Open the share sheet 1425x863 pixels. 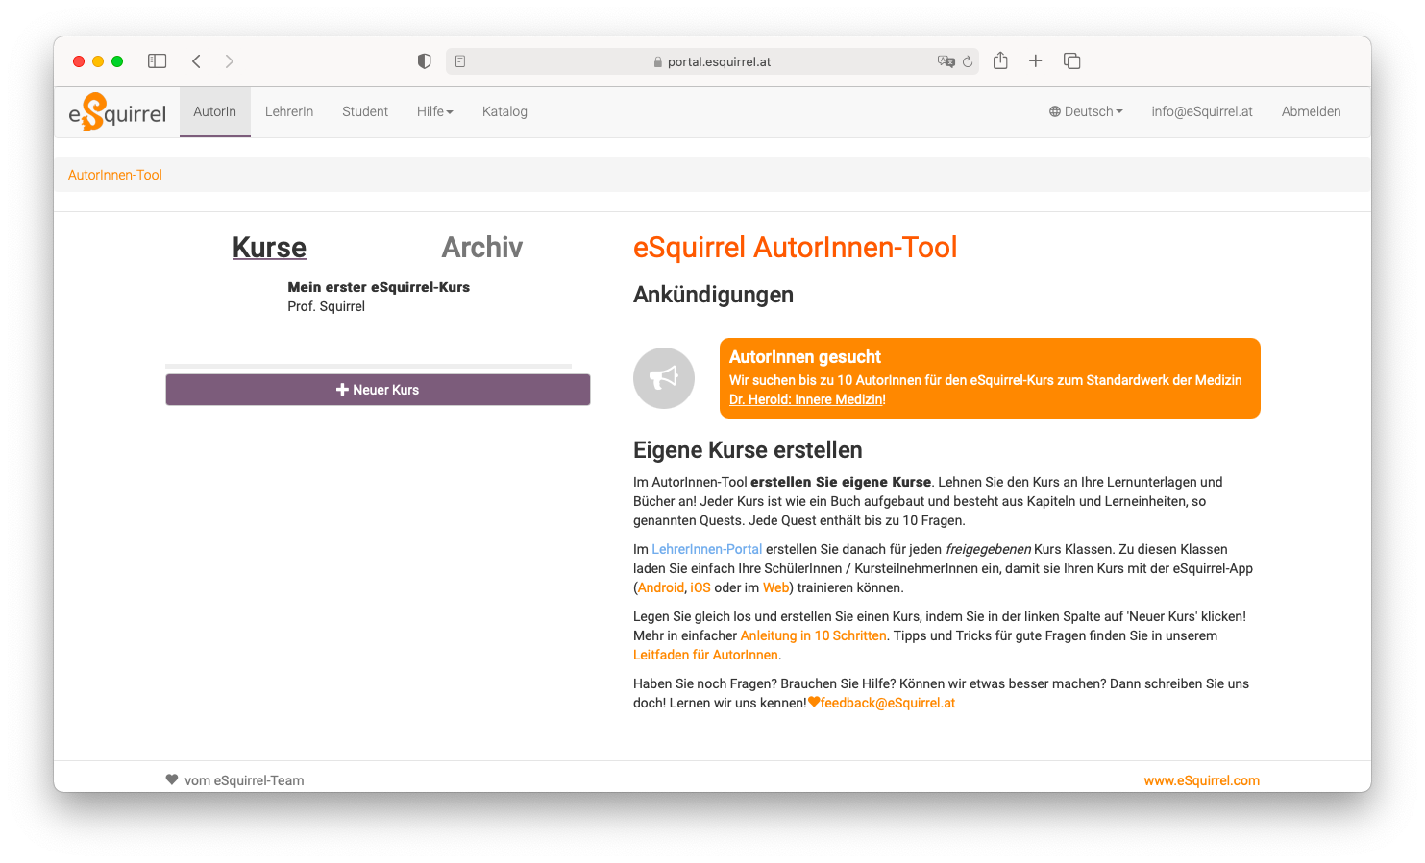[1000, 60]
